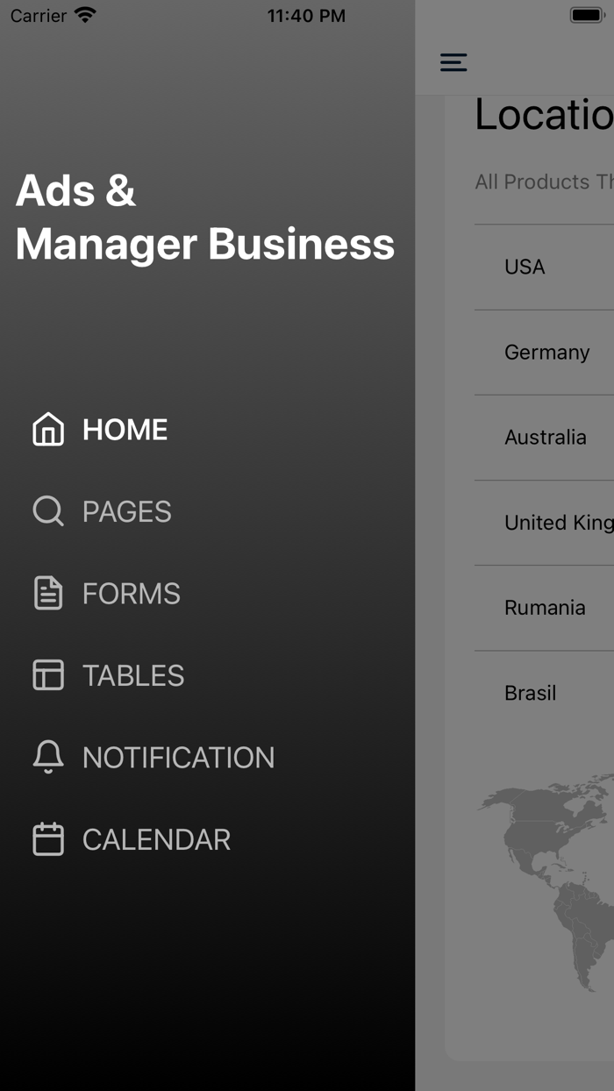The height and width of the screenshot is (1091, 614).
Task: Click the magnifying glass icon beside PAGES
Action: click(47, 511)
